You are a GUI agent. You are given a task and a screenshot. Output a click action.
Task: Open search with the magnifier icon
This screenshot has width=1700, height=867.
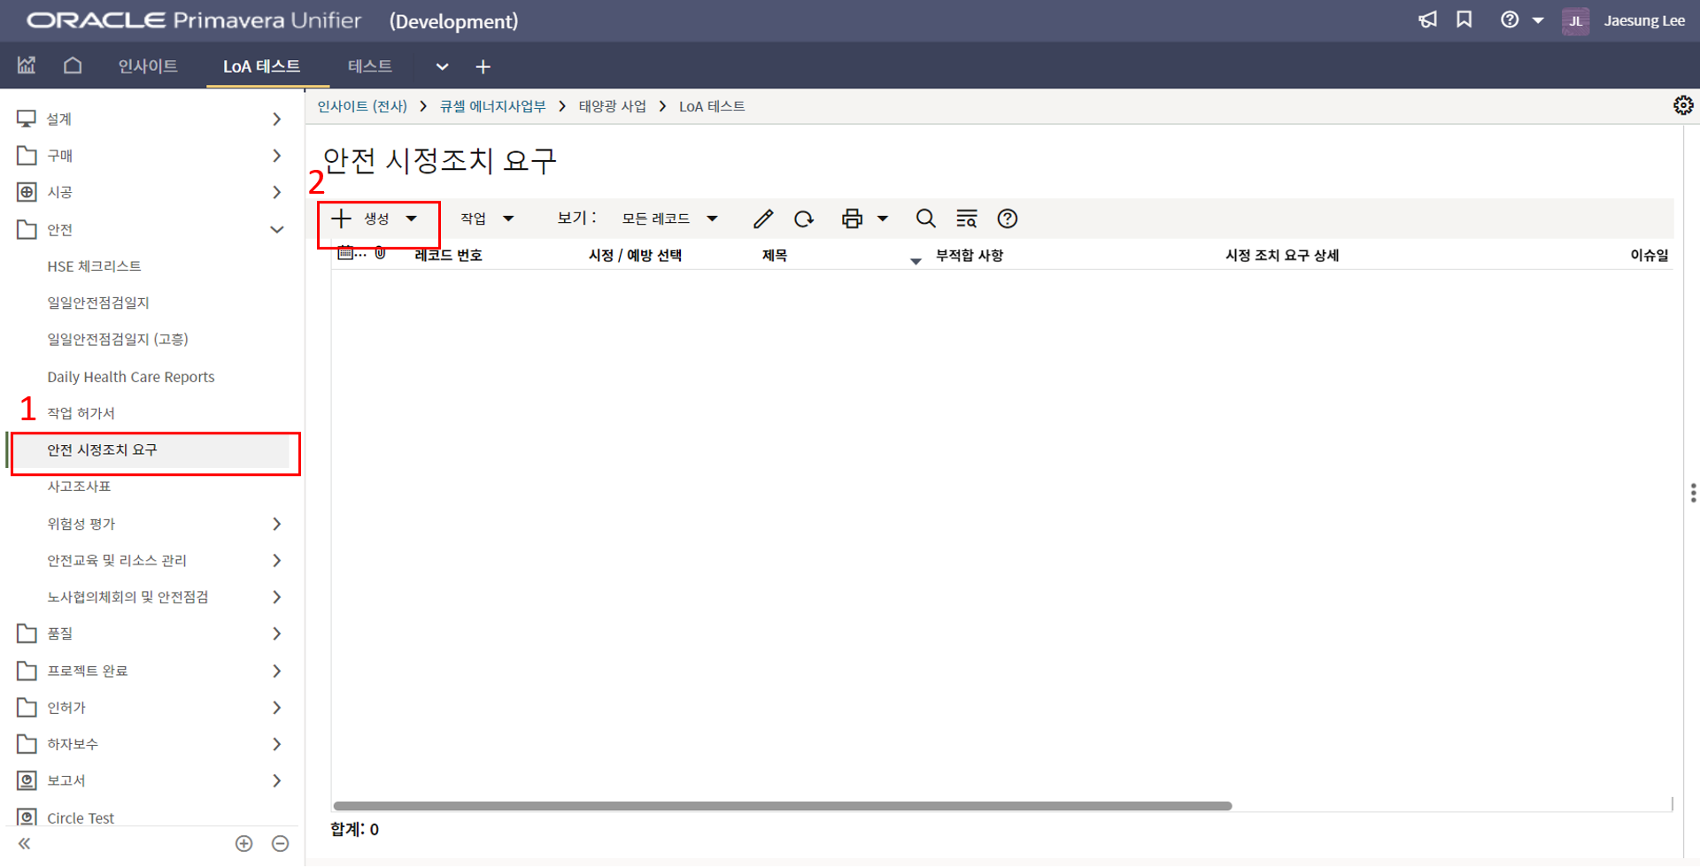[x=925, y=219]
